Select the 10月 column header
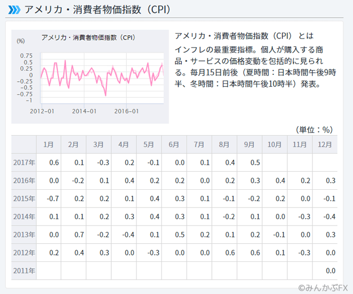353x294 pixels. click(x=275, y=144)
